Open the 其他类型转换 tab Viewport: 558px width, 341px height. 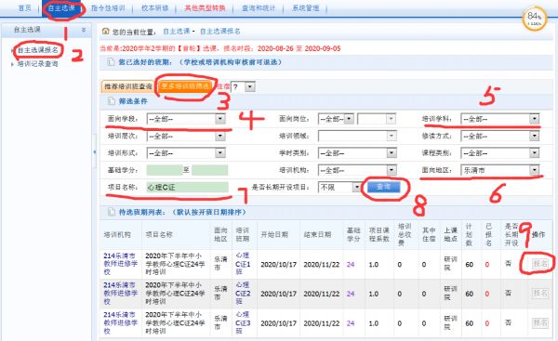205,7
